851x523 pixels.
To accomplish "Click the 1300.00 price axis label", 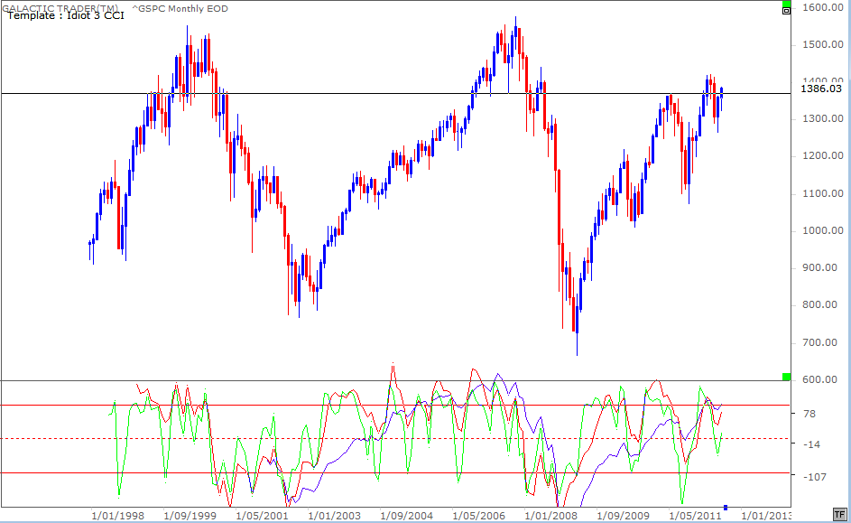I will click(823, 119).
